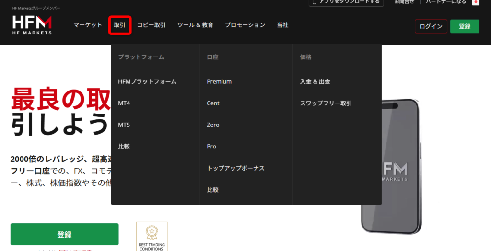The width and height of the screenshot is (491, 251).
Task: Click the HFM Markets logo
Action: point(32,25)
